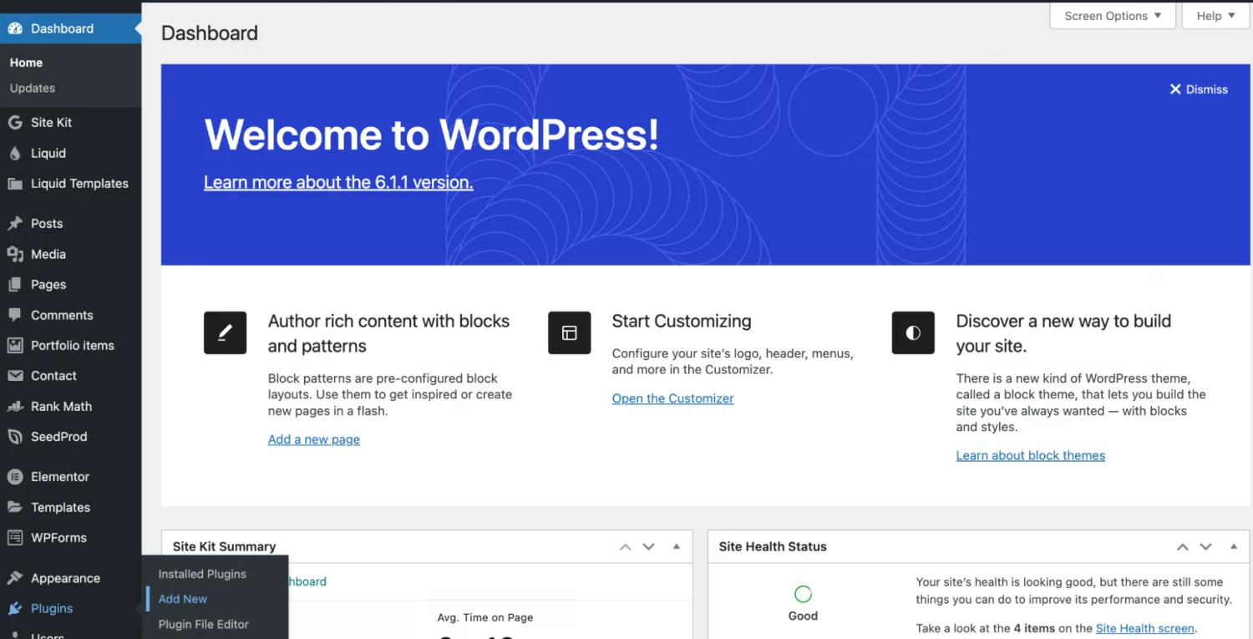Screen dimensions: 1253x639
Task: Click the Portfolio items image icon
Action: (14, 345)
